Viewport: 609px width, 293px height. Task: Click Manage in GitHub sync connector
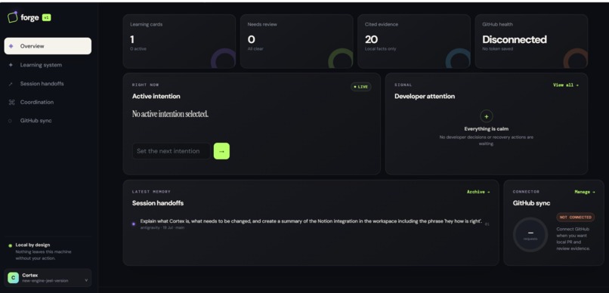pyautogui.click(x=585, y=192)
